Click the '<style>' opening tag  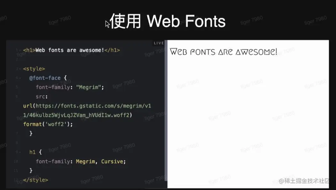[x=34, y=69]
